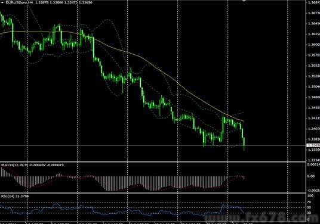
Task: Click the RSI 30 level on right scale
Action: [309, 213]
